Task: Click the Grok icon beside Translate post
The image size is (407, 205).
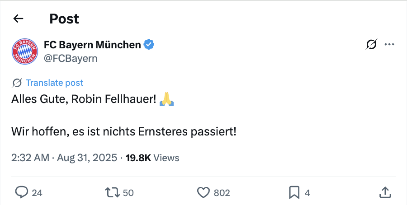Action: tap(17, 83)
